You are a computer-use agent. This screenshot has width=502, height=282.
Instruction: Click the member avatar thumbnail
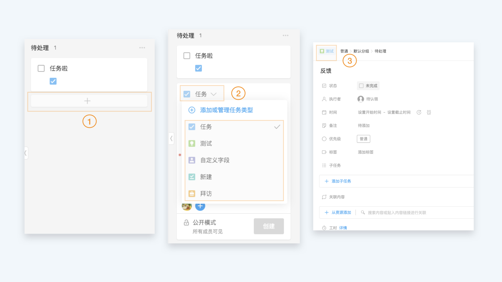187,207
